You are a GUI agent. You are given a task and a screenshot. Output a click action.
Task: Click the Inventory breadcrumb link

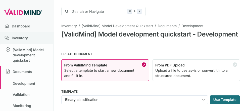[x=69, y=26]
